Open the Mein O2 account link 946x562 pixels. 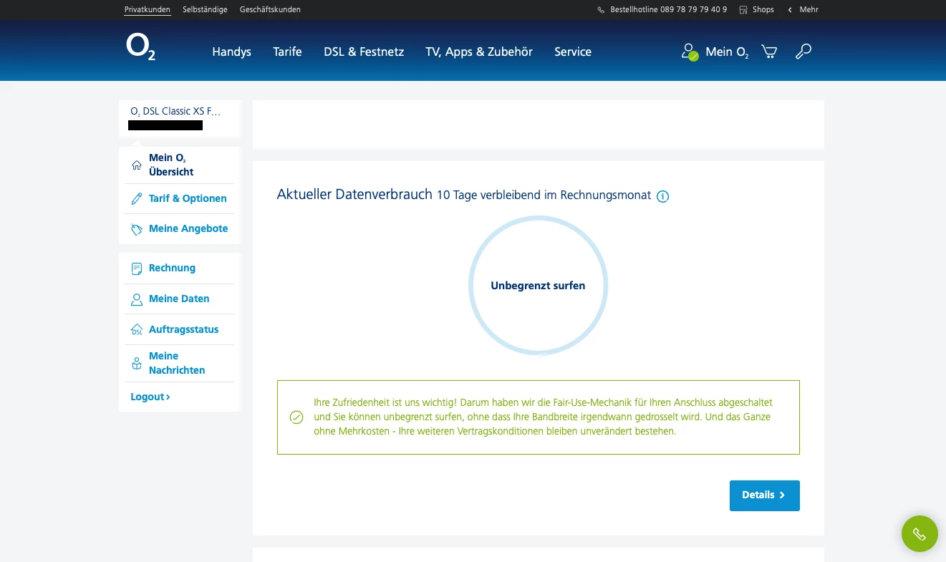point(727,52)
